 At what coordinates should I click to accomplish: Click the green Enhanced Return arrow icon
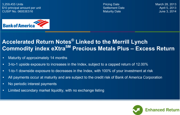pos(138,110)
